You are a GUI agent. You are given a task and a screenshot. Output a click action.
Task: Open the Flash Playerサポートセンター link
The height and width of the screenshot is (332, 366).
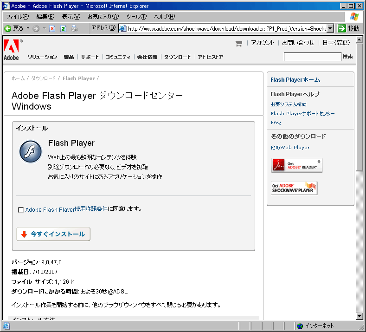click(303, 114)
